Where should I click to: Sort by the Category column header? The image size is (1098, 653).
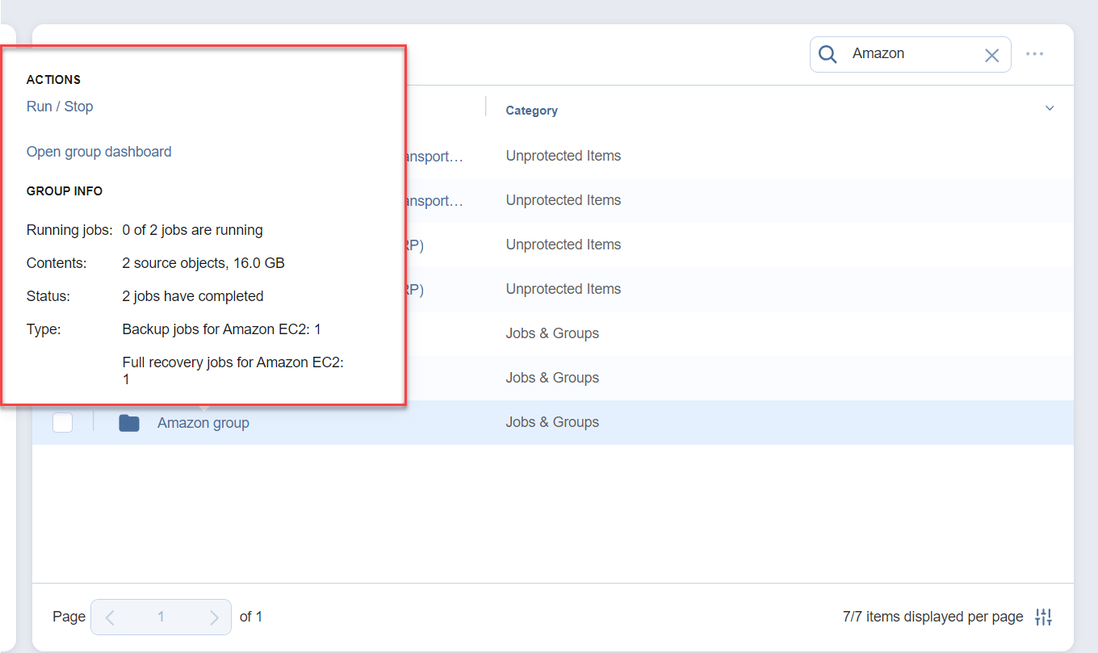531,111
